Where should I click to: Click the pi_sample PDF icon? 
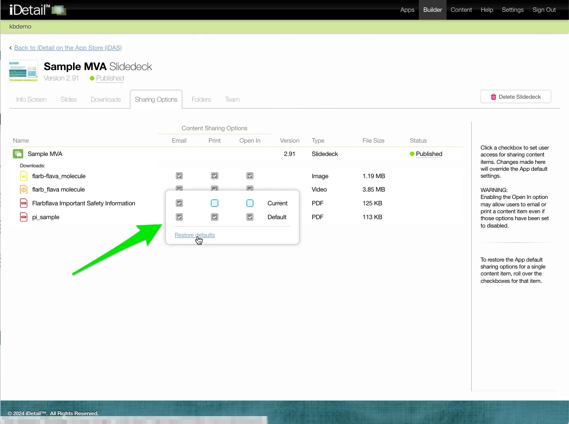[x=24, y=217]
